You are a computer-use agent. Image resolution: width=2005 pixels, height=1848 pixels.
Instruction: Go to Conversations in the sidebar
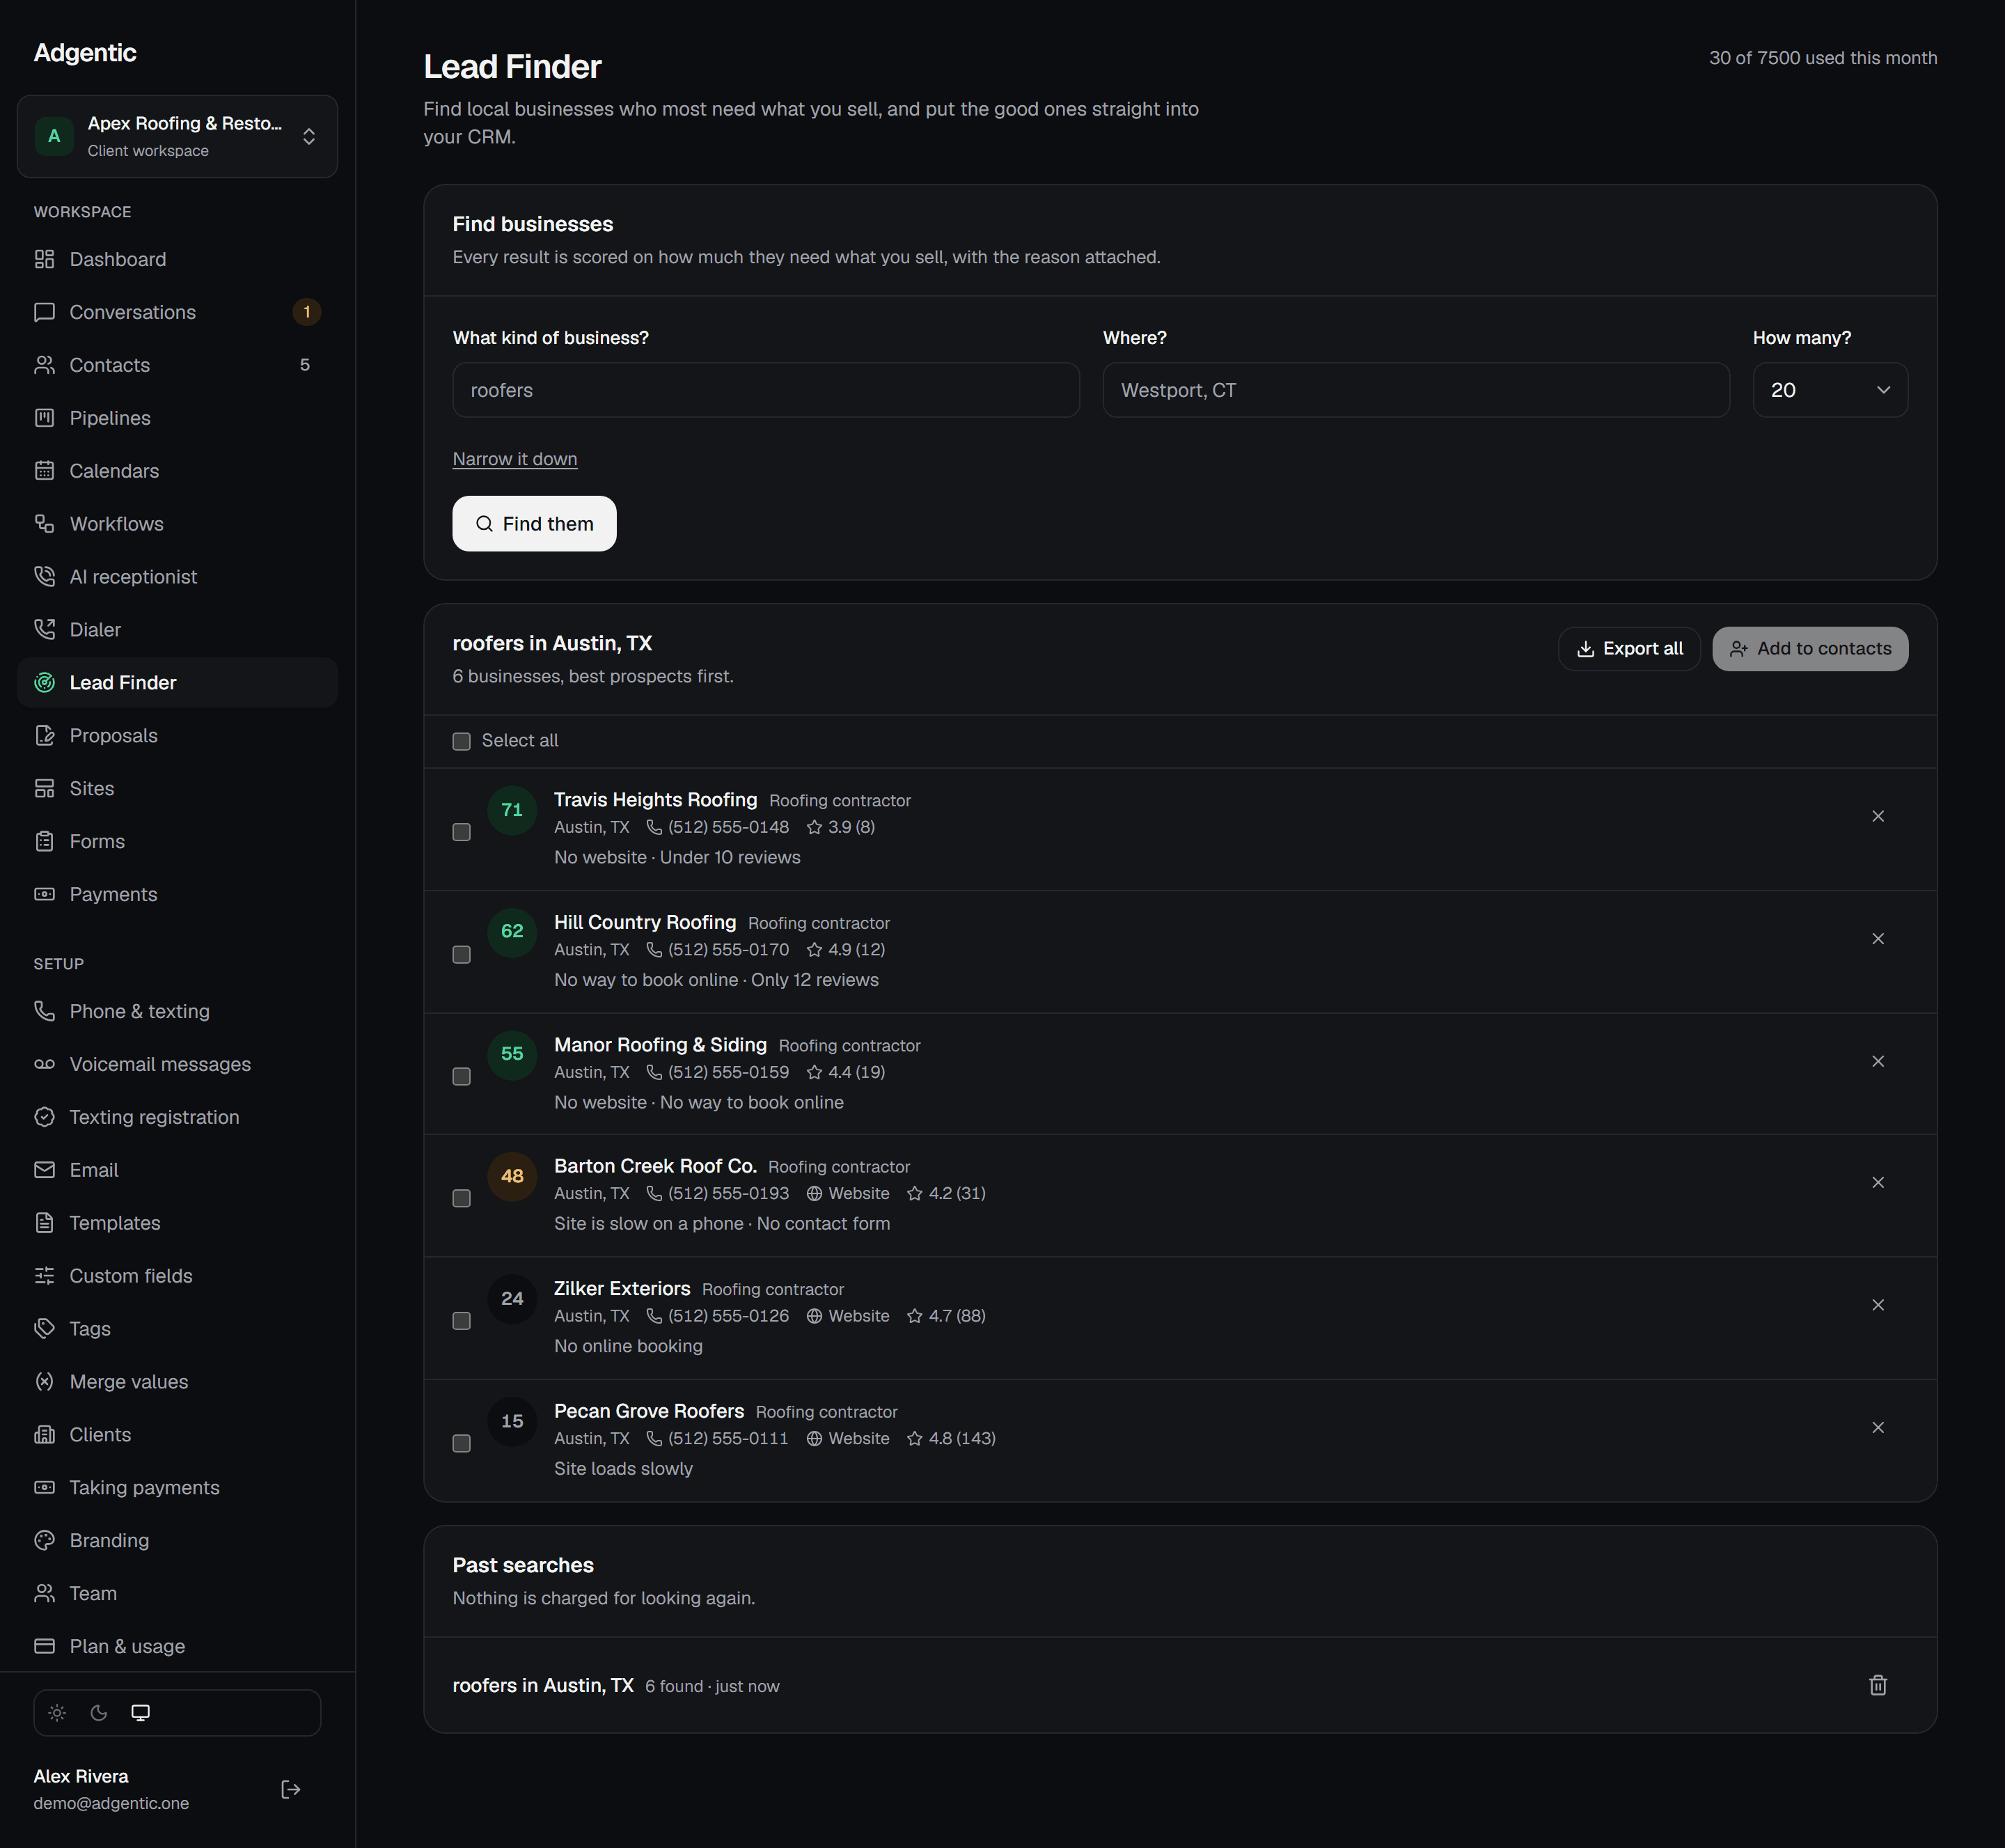(177, 312)
